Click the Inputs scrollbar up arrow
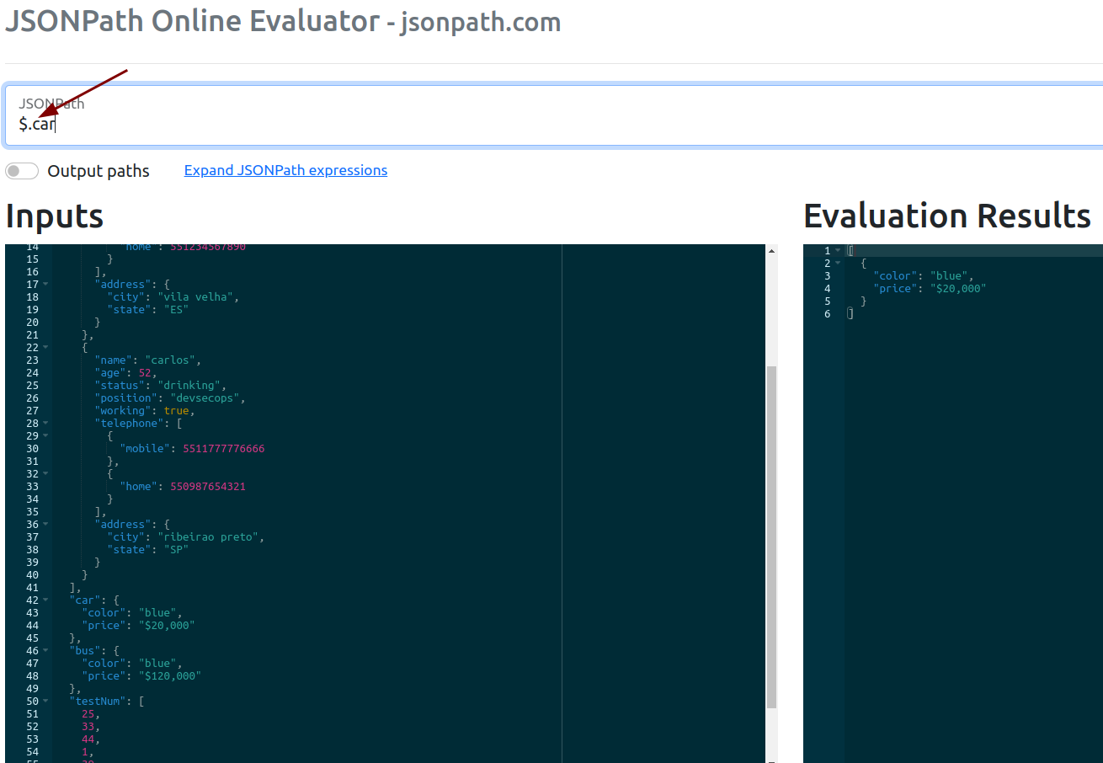Screen dimensions: 1103x763 [771, 251]
